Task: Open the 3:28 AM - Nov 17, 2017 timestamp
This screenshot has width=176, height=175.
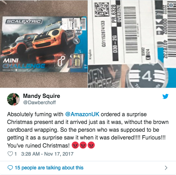Action: click(x=47, y=154)
